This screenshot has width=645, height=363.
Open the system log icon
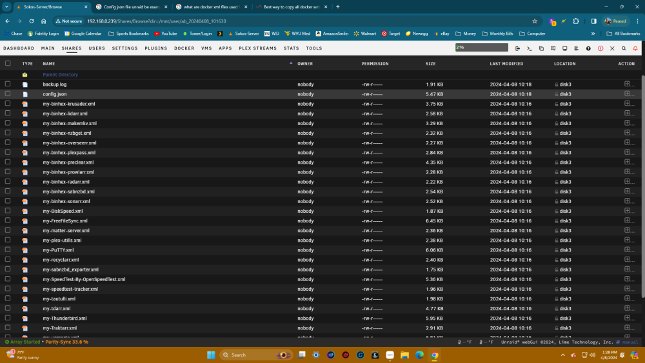[576, 48]
